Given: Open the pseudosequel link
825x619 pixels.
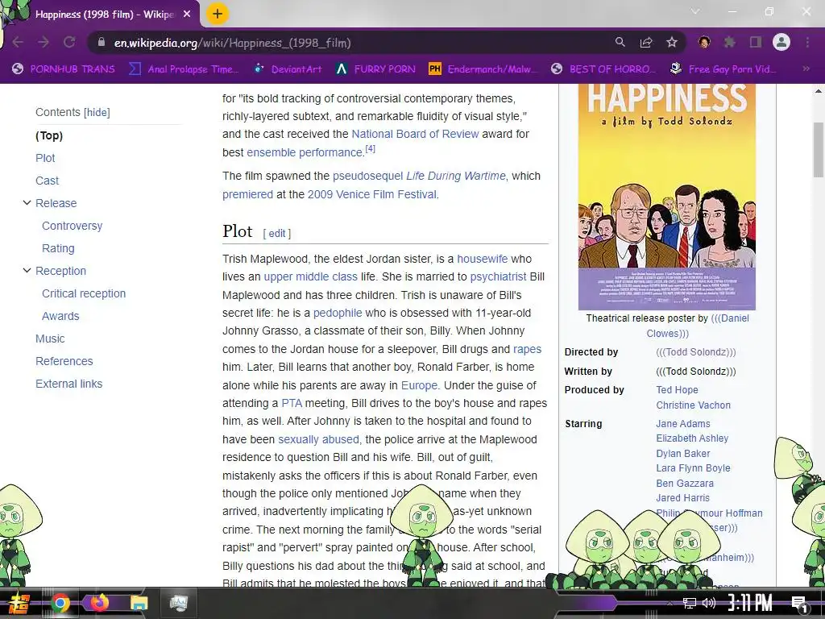Looking at the screenshot, I should click(x=367, y=176).
